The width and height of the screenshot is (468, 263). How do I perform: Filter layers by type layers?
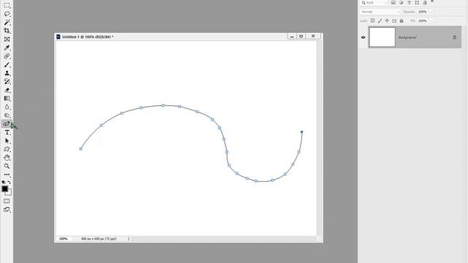click(409, 3)
